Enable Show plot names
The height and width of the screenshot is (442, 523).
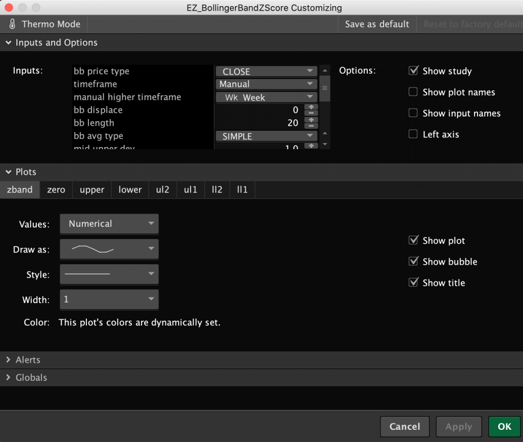click(413, 92)
